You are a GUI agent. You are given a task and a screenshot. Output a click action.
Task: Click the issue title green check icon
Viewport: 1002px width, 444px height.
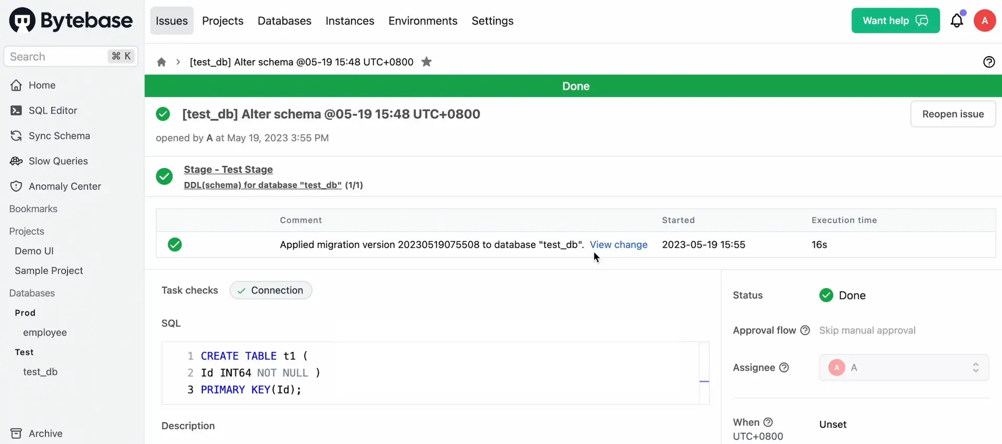(163, 114)
